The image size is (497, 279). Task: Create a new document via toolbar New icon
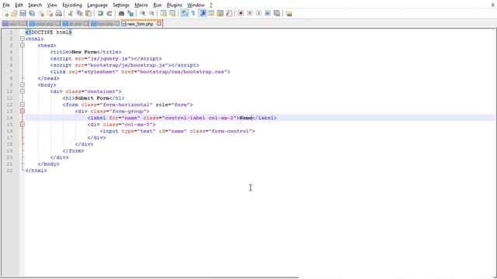pyautogui.click(x=5, y=13)
